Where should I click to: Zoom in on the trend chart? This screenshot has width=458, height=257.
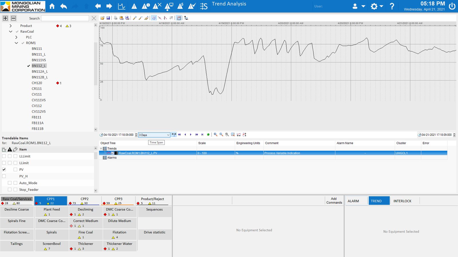point(216,134)
